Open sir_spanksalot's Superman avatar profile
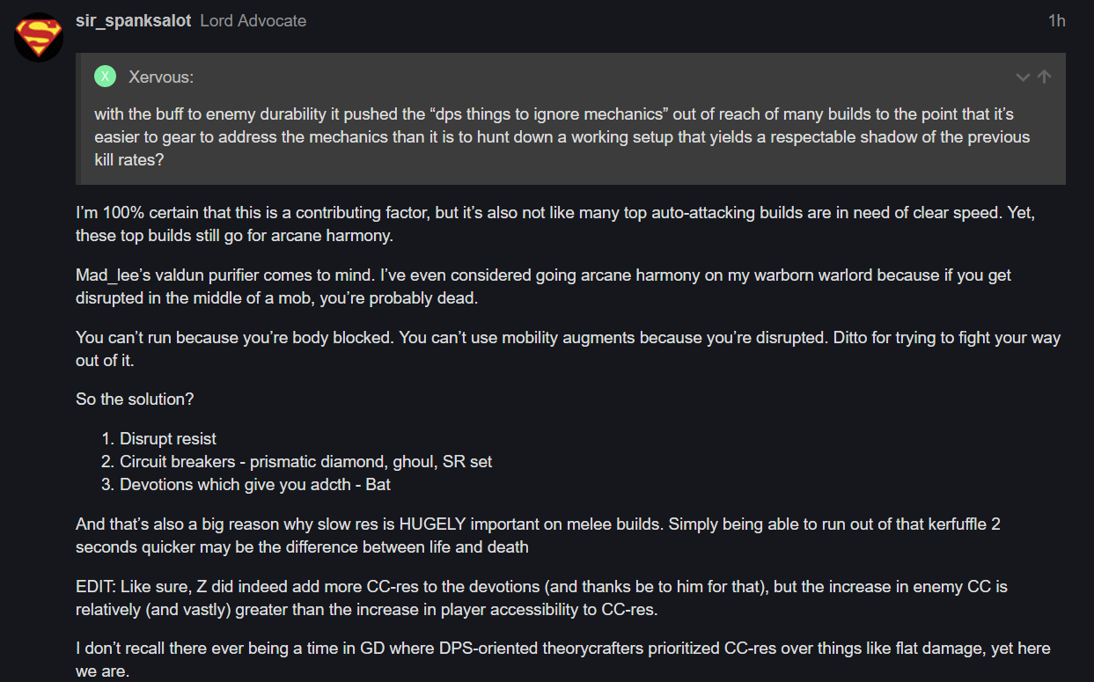 point(39,37)
